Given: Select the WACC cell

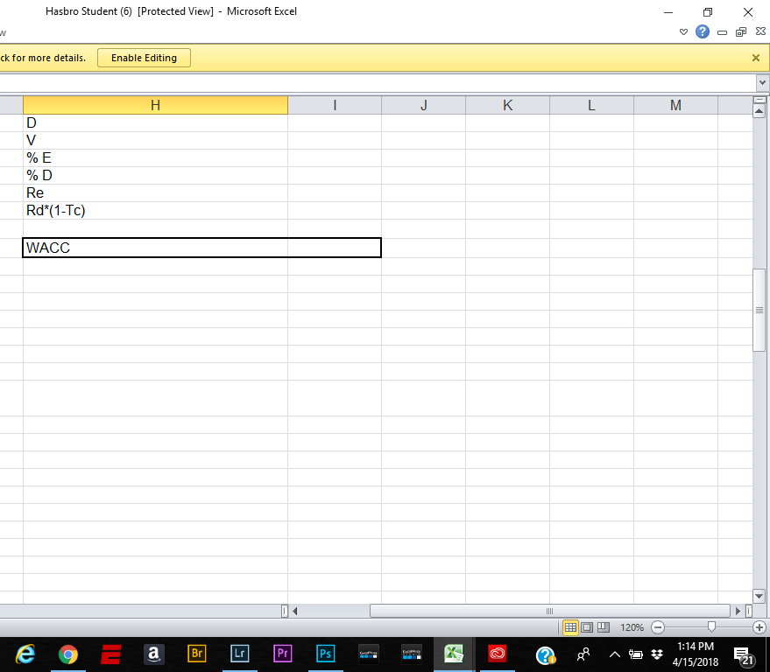Looking at the screenshot, I should (x=155, y=248).
